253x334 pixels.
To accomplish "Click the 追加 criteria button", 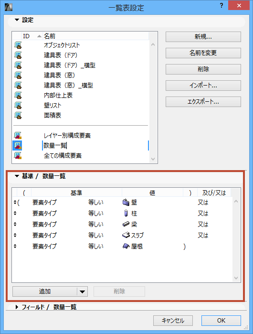I will (x=45, y=291).
